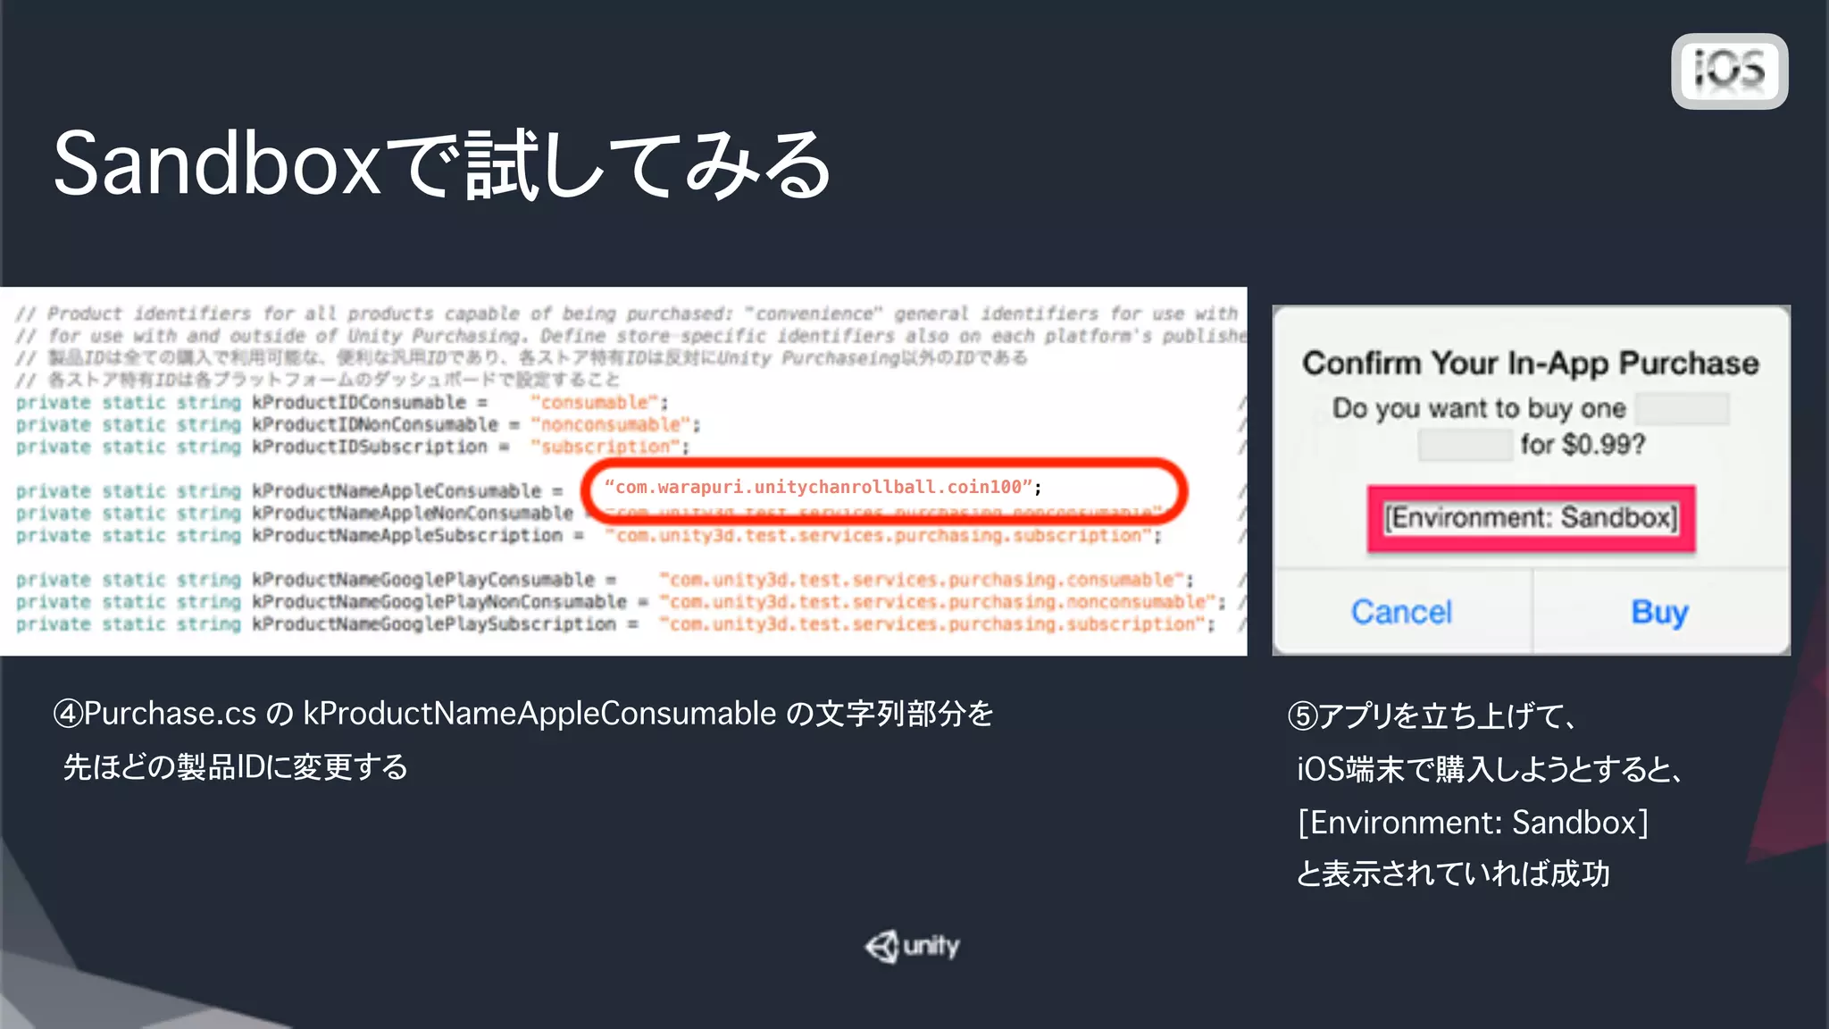
Task: Click the "と表示されていれば成功" caption line
Action: click(1453, 874)
